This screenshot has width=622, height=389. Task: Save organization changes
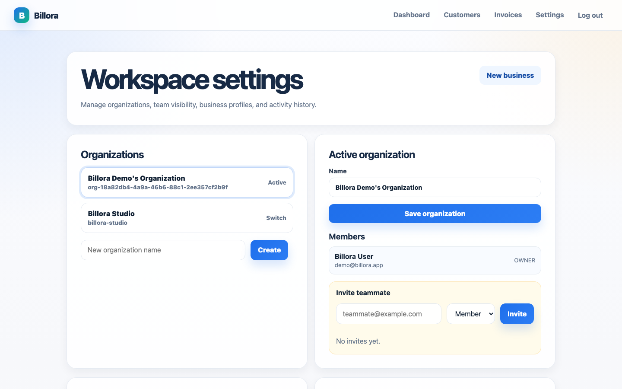(x=435, y=214)
